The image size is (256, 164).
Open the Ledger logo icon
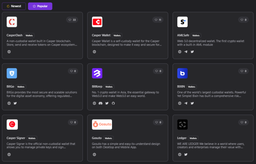(x=183, y=125)
